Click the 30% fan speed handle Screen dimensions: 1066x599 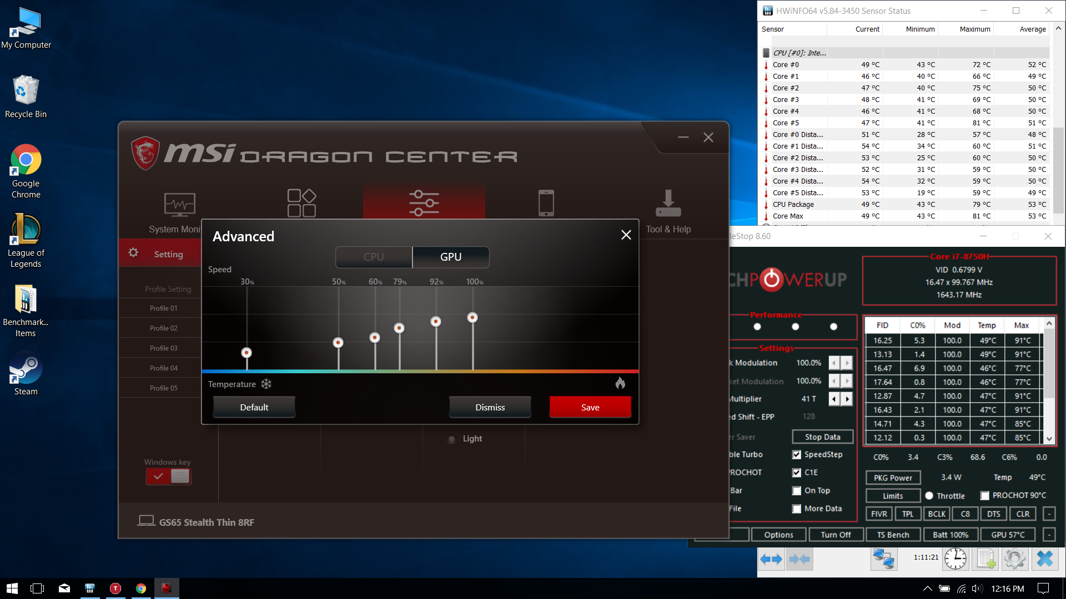point(247,353)
